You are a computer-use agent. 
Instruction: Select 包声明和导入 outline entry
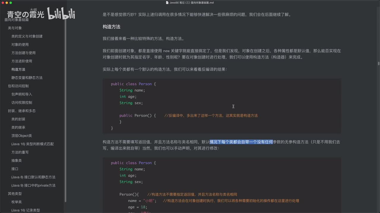pos(22,94)
